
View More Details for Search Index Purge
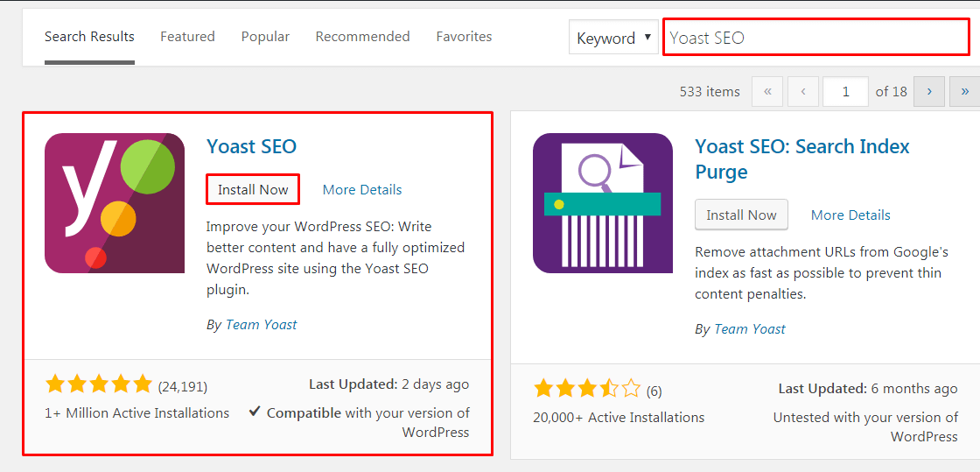850,215
